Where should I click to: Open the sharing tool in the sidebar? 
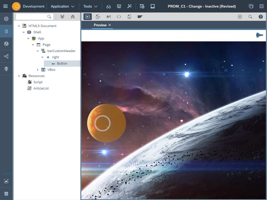coord(6,56)
